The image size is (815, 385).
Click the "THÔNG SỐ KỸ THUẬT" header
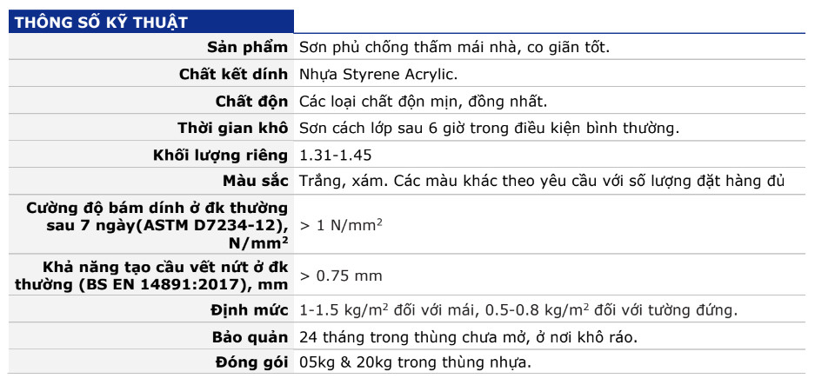[99, 22]
